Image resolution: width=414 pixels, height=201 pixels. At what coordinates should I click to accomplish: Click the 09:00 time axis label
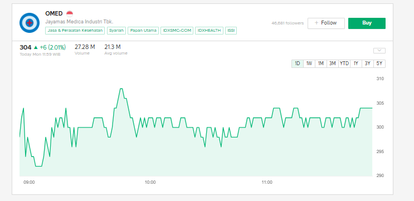(28, 182)
